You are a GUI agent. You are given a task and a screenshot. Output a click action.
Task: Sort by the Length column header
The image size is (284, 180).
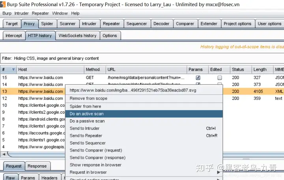click(262, 70)
